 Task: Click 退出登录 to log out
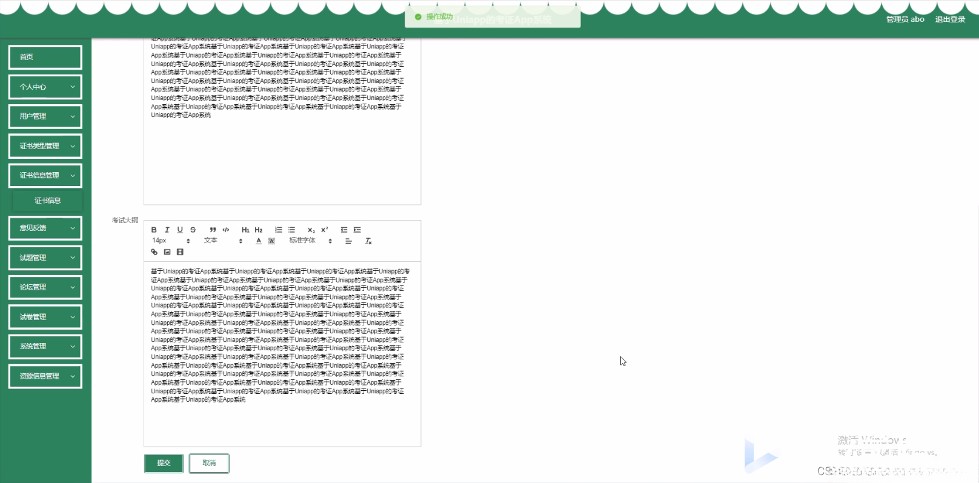click(x=950, y=19)
